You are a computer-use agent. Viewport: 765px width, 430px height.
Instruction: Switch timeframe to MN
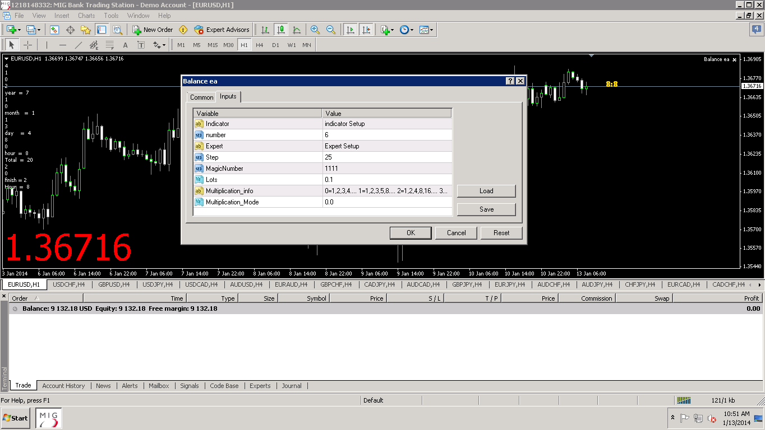click(307, 45)
